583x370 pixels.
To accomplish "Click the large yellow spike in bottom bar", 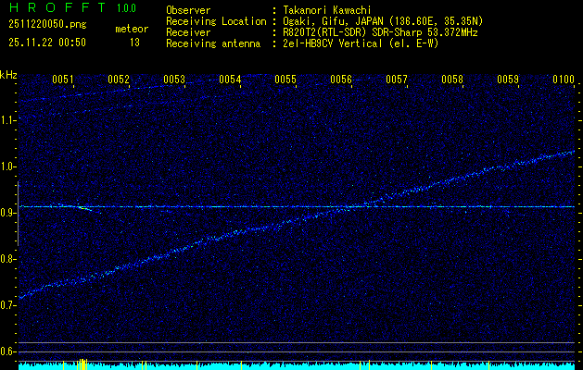I will tap(82, 364).
